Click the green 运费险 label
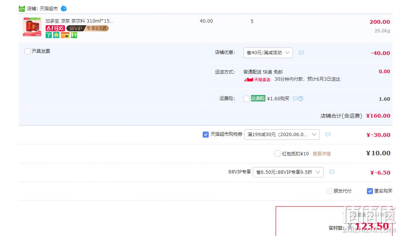This screenshot has width=399, height=236. coord(258,98)
